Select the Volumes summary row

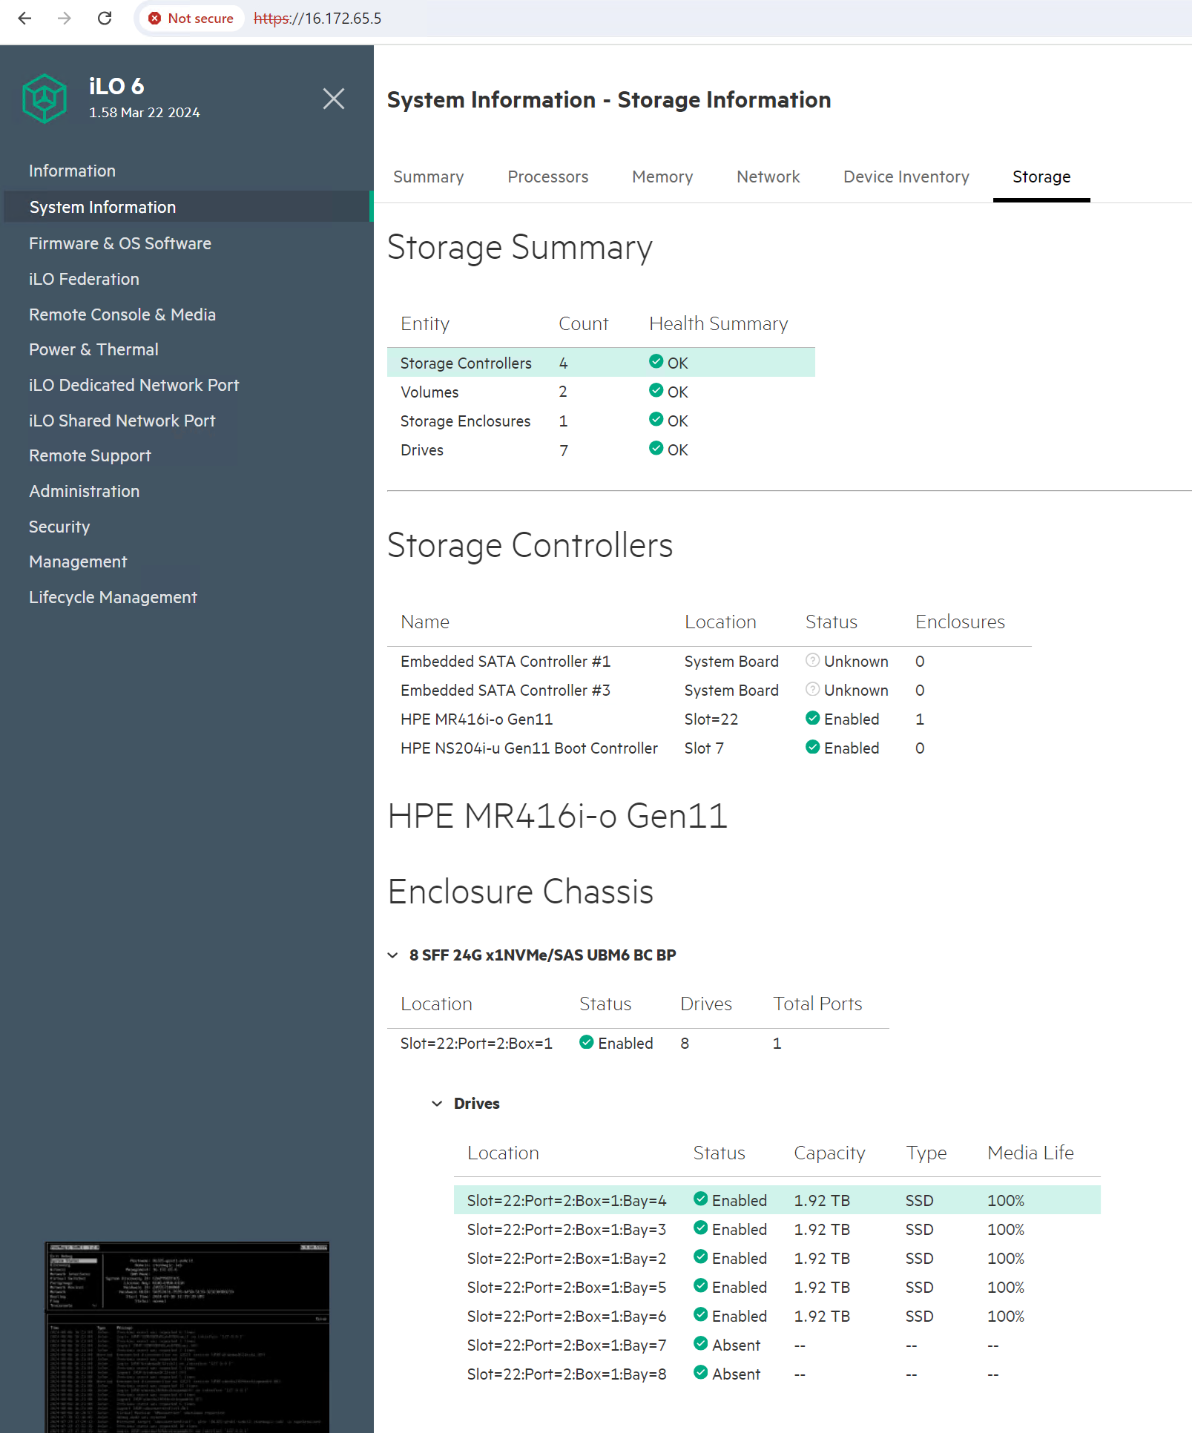601,392
